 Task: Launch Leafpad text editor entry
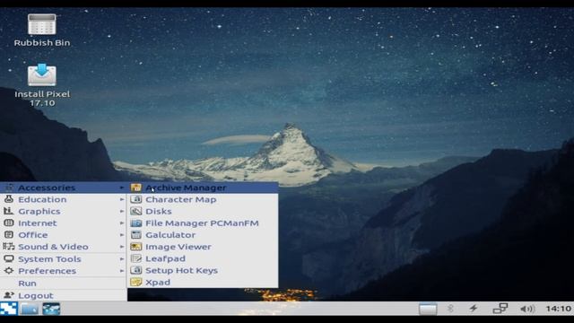pyautogui.click(x=203, y=258)
